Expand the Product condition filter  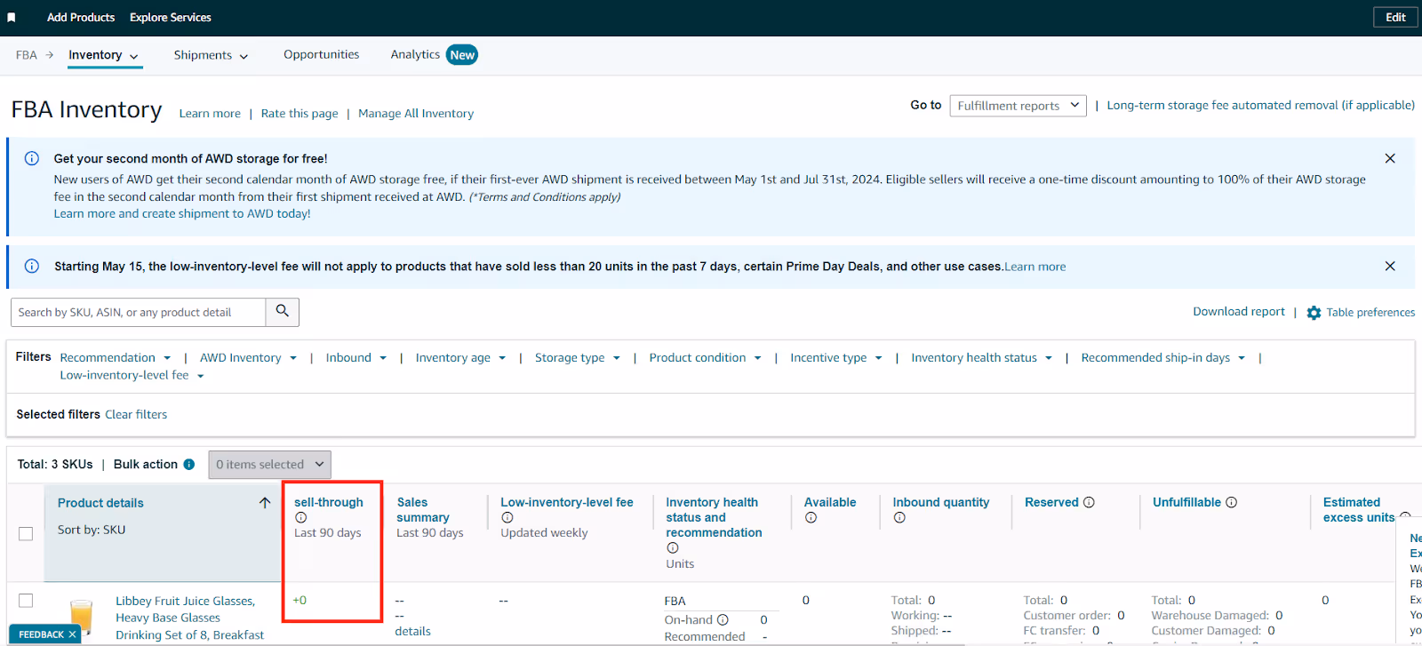click(x=706, y=357)
